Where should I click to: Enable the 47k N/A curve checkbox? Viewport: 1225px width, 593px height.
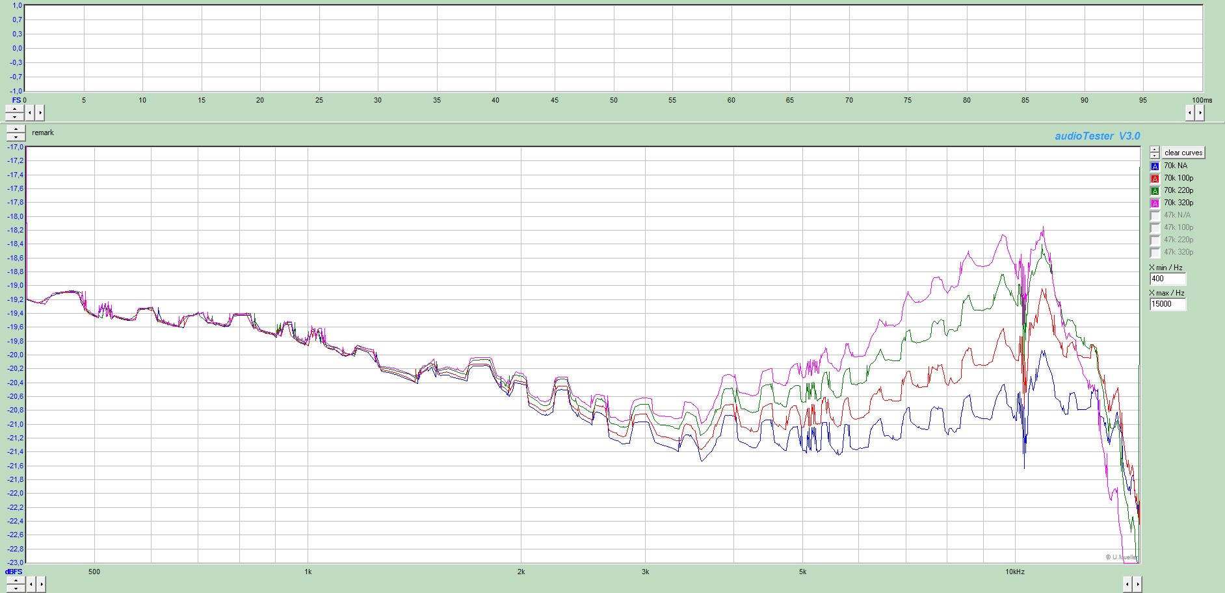coord(1155,216)
